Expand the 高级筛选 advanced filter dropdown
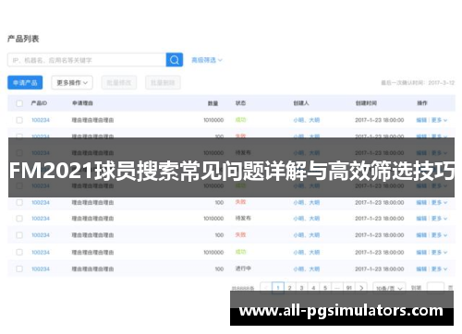462x334 pixels. (x=207, y=60)
